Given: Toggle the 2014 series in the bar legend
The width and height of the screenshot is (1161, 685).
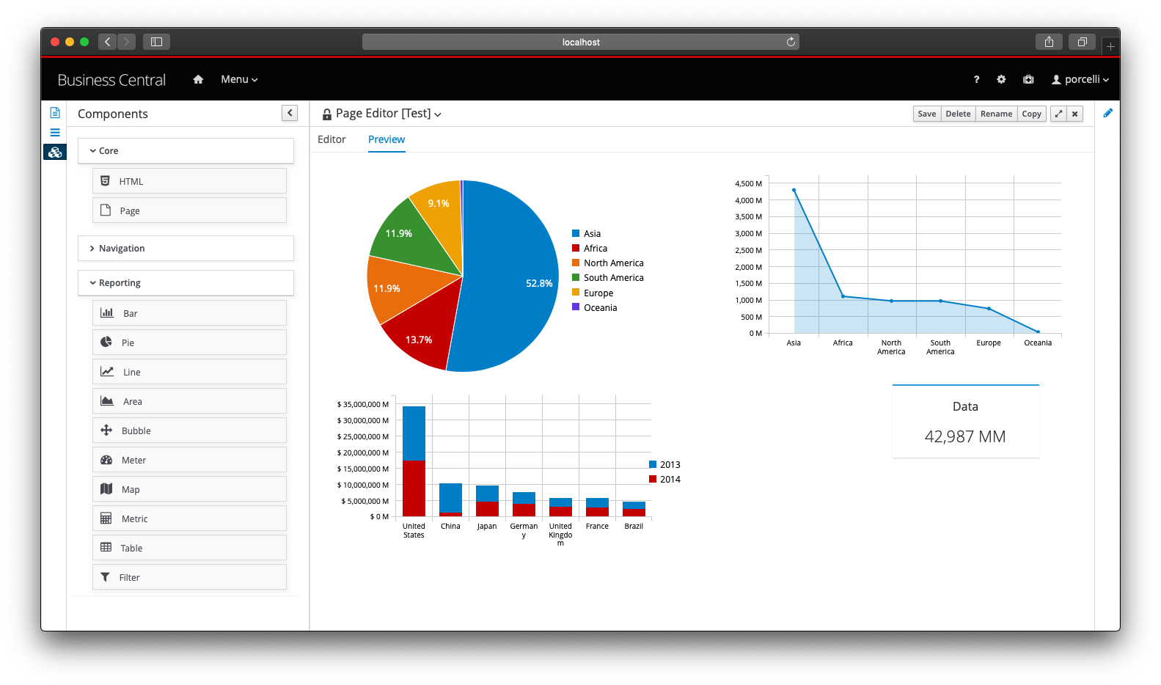Looking at the screenshot, I should (x=669, y=479).
